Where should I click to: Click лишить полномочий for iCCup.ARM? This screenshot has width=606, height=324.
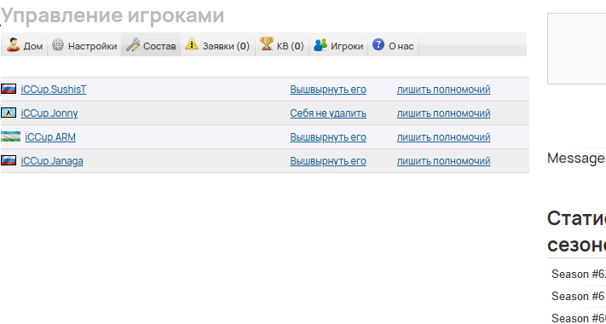[443, 137]
